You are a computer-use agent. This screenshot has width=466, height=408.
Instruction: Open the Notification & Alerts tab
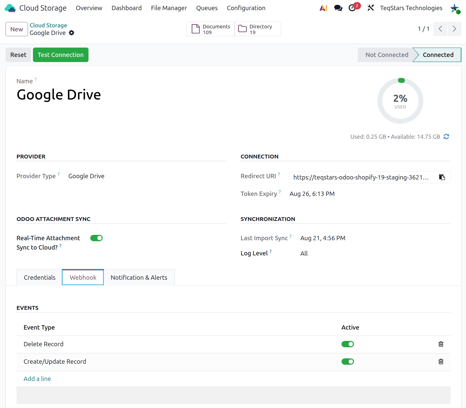[139, 278]
